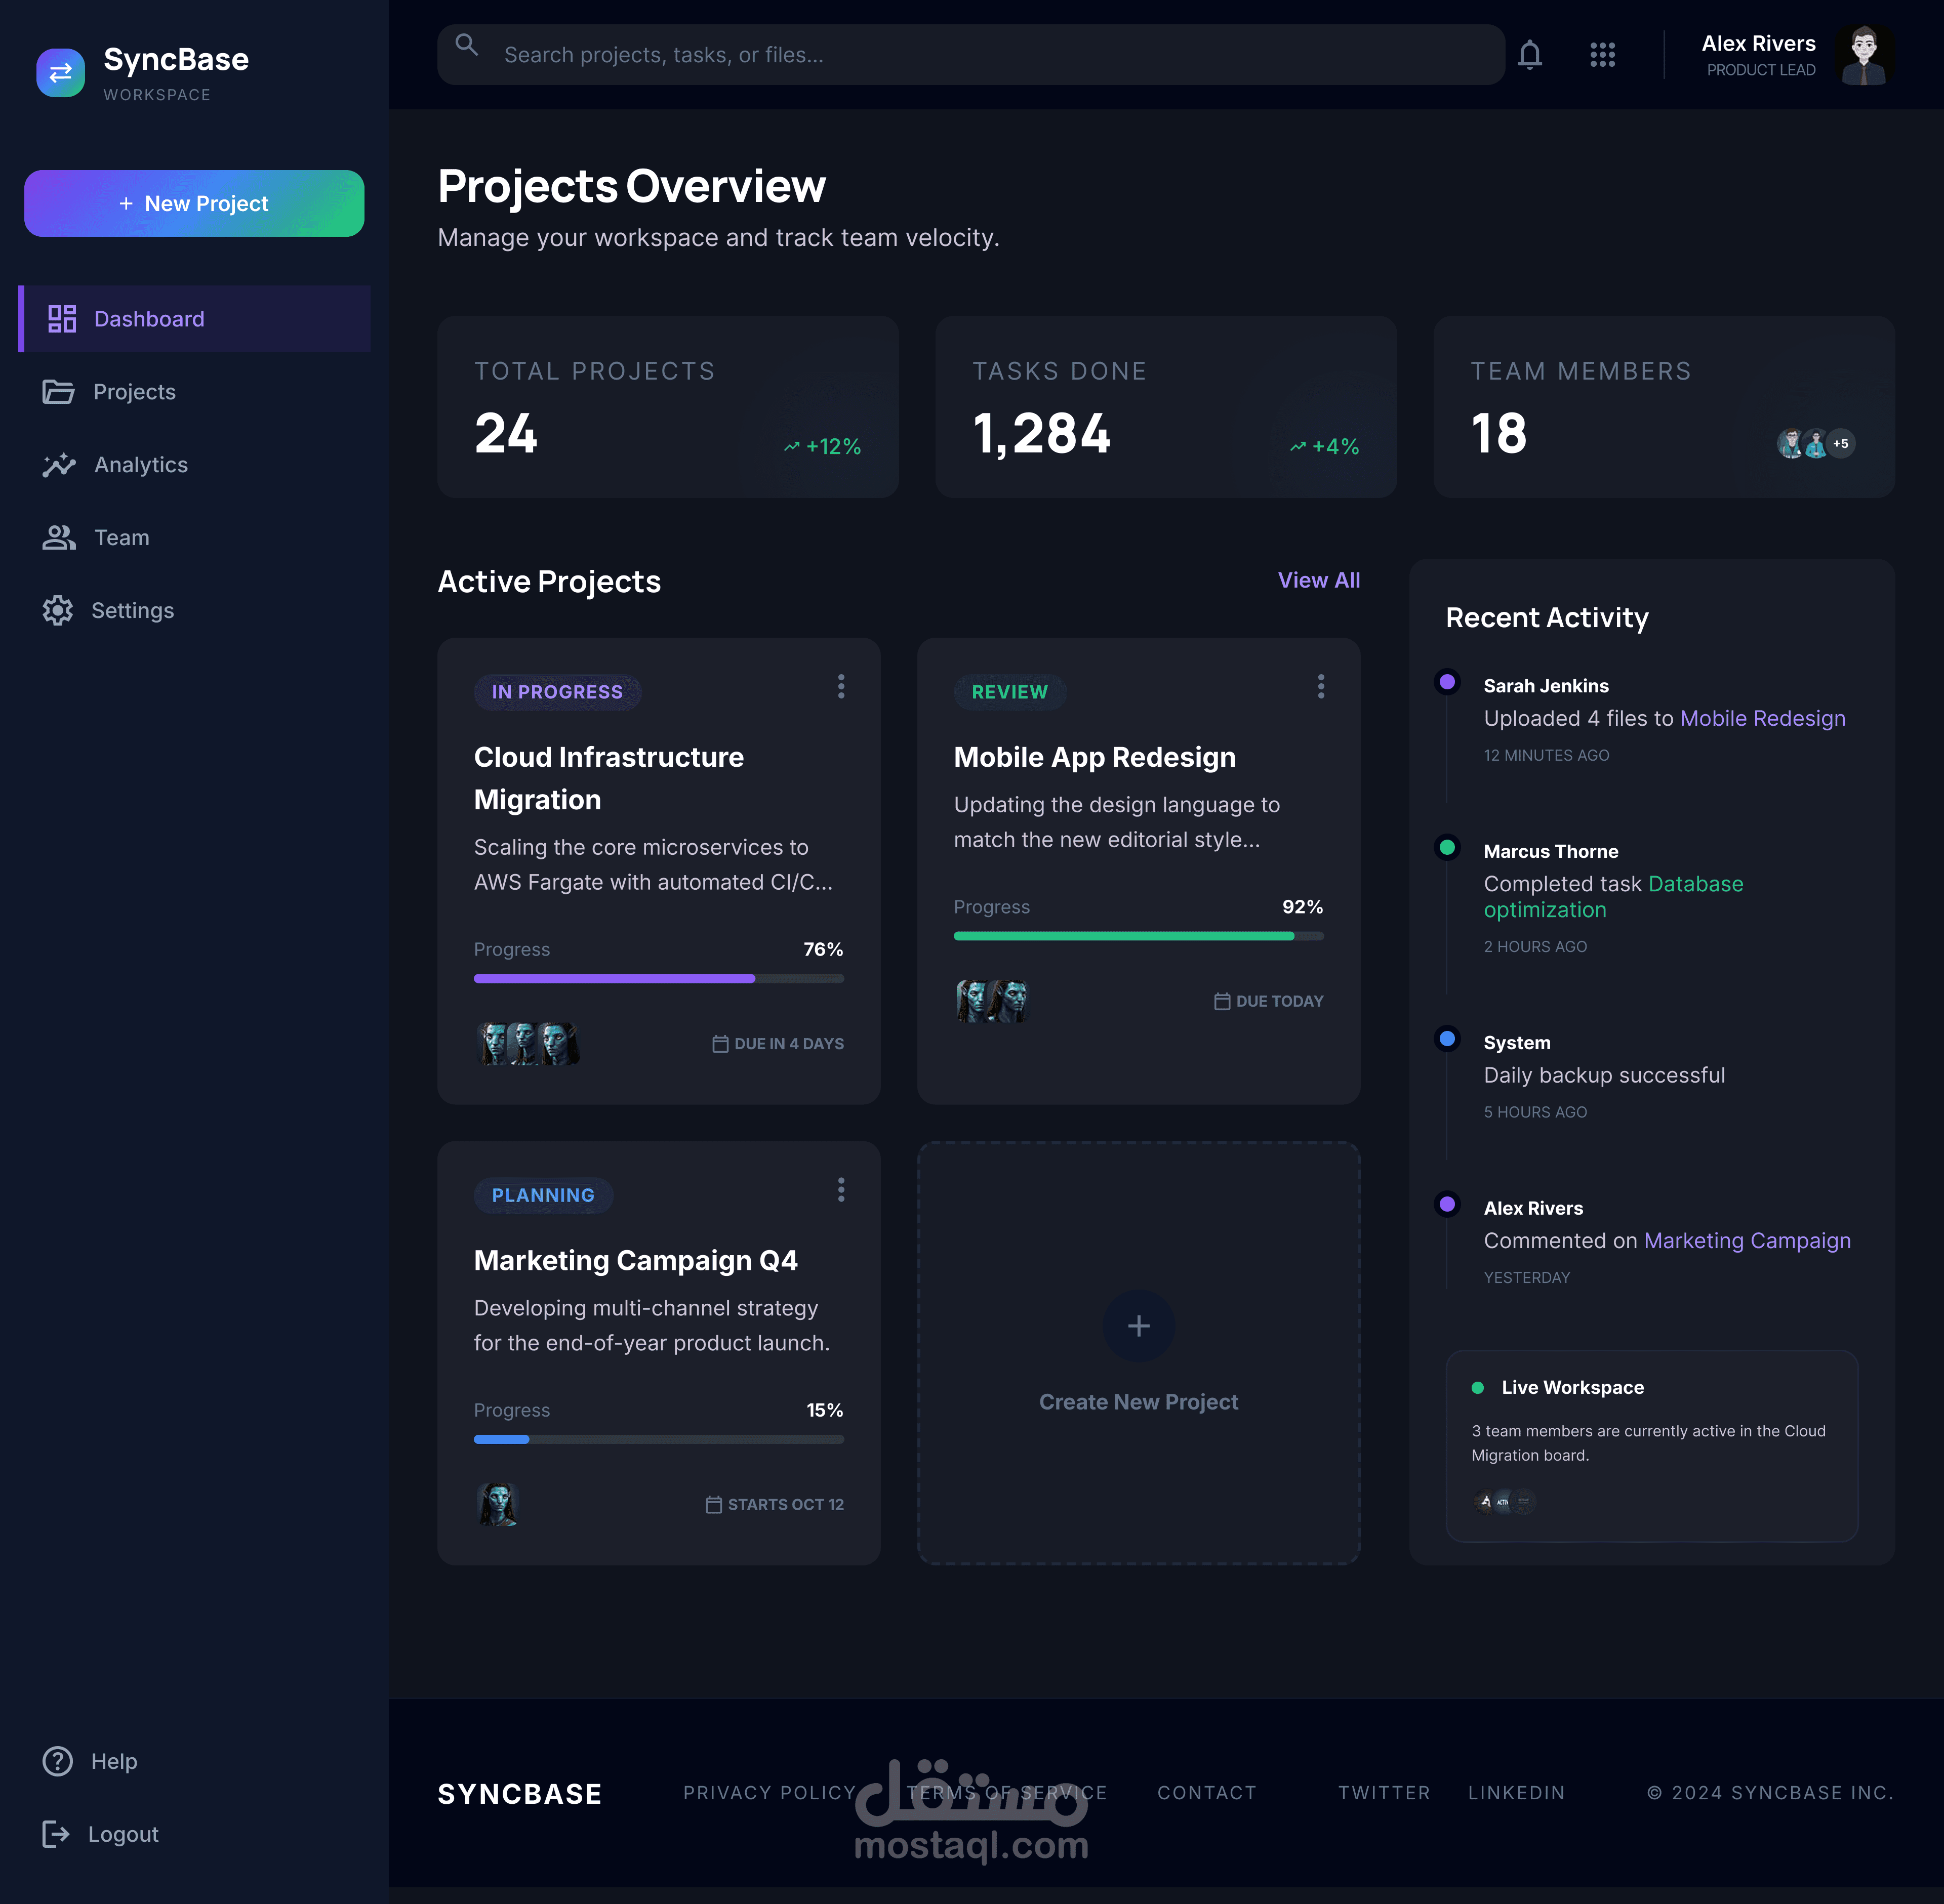Image resolution: width=1944 pixels, height=1904 pixels.
Task: Click the Help question mark icon
Action: pyautogui.click(x=58, y=1761)
